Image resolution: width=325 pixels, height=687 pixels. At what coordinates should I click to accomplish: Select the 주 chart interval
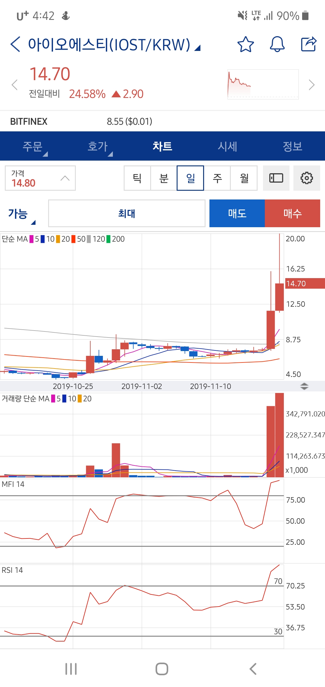tap(217, 178)
